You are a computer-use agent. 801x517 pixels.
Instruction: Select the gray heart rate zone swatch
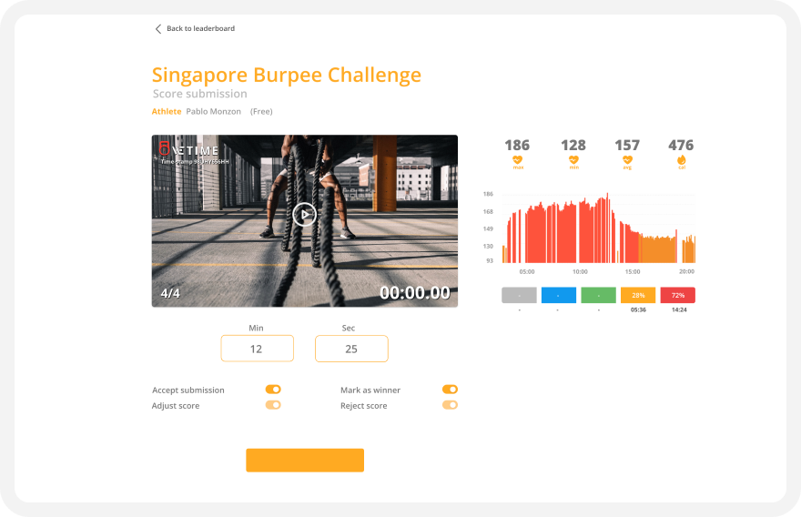tap(519, 295)
